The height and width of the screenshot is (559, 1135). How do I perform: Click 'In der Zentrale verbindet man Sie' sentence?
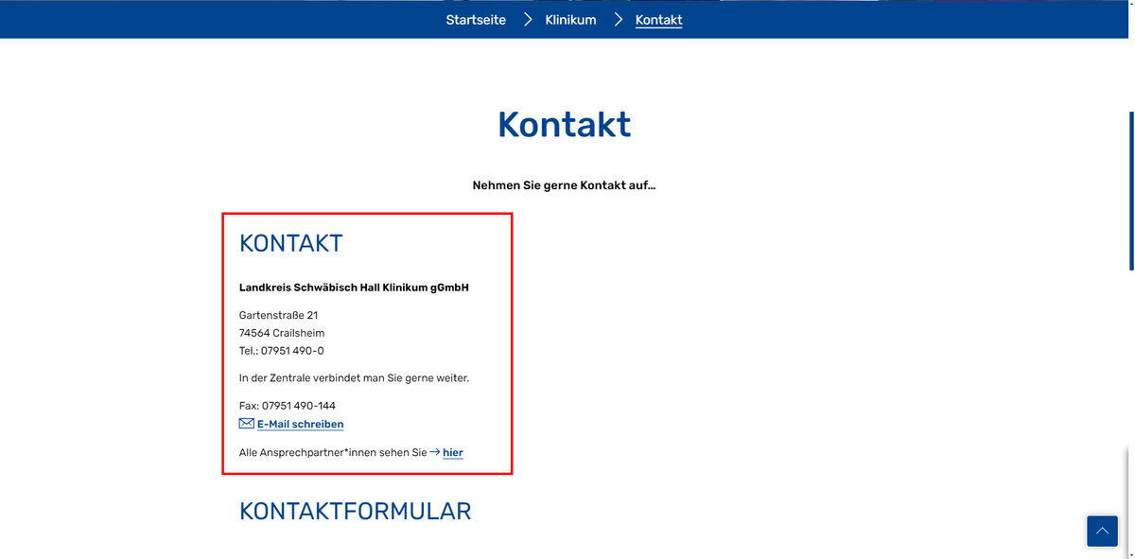coord(354,378)
